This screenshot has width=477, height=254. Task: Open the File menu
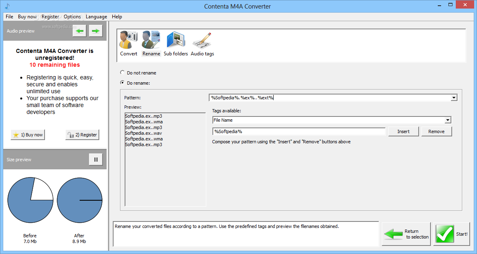point(9,17)
